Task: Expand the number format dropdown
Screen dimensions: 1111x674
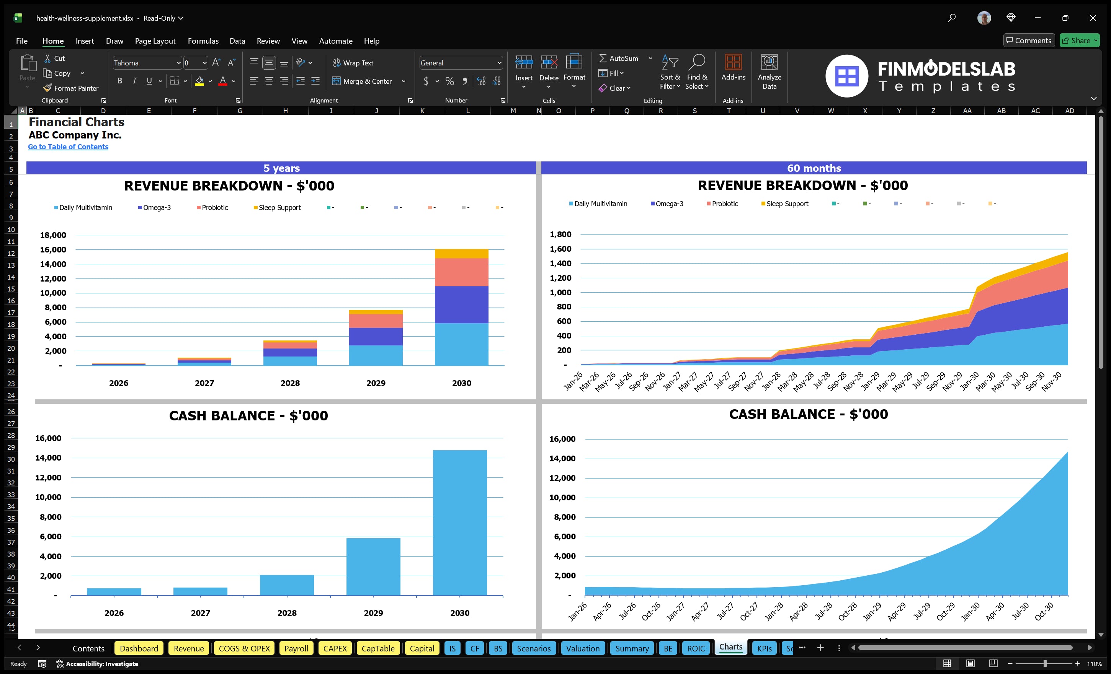Action: pos(499,63)
